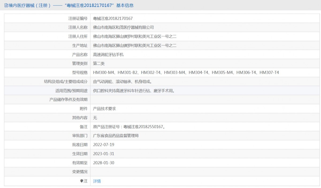Click the intended use text 供口腔科夹持高速牙科车针
Viewport: 321px width, 188px height.
click(x=135, y=91)
